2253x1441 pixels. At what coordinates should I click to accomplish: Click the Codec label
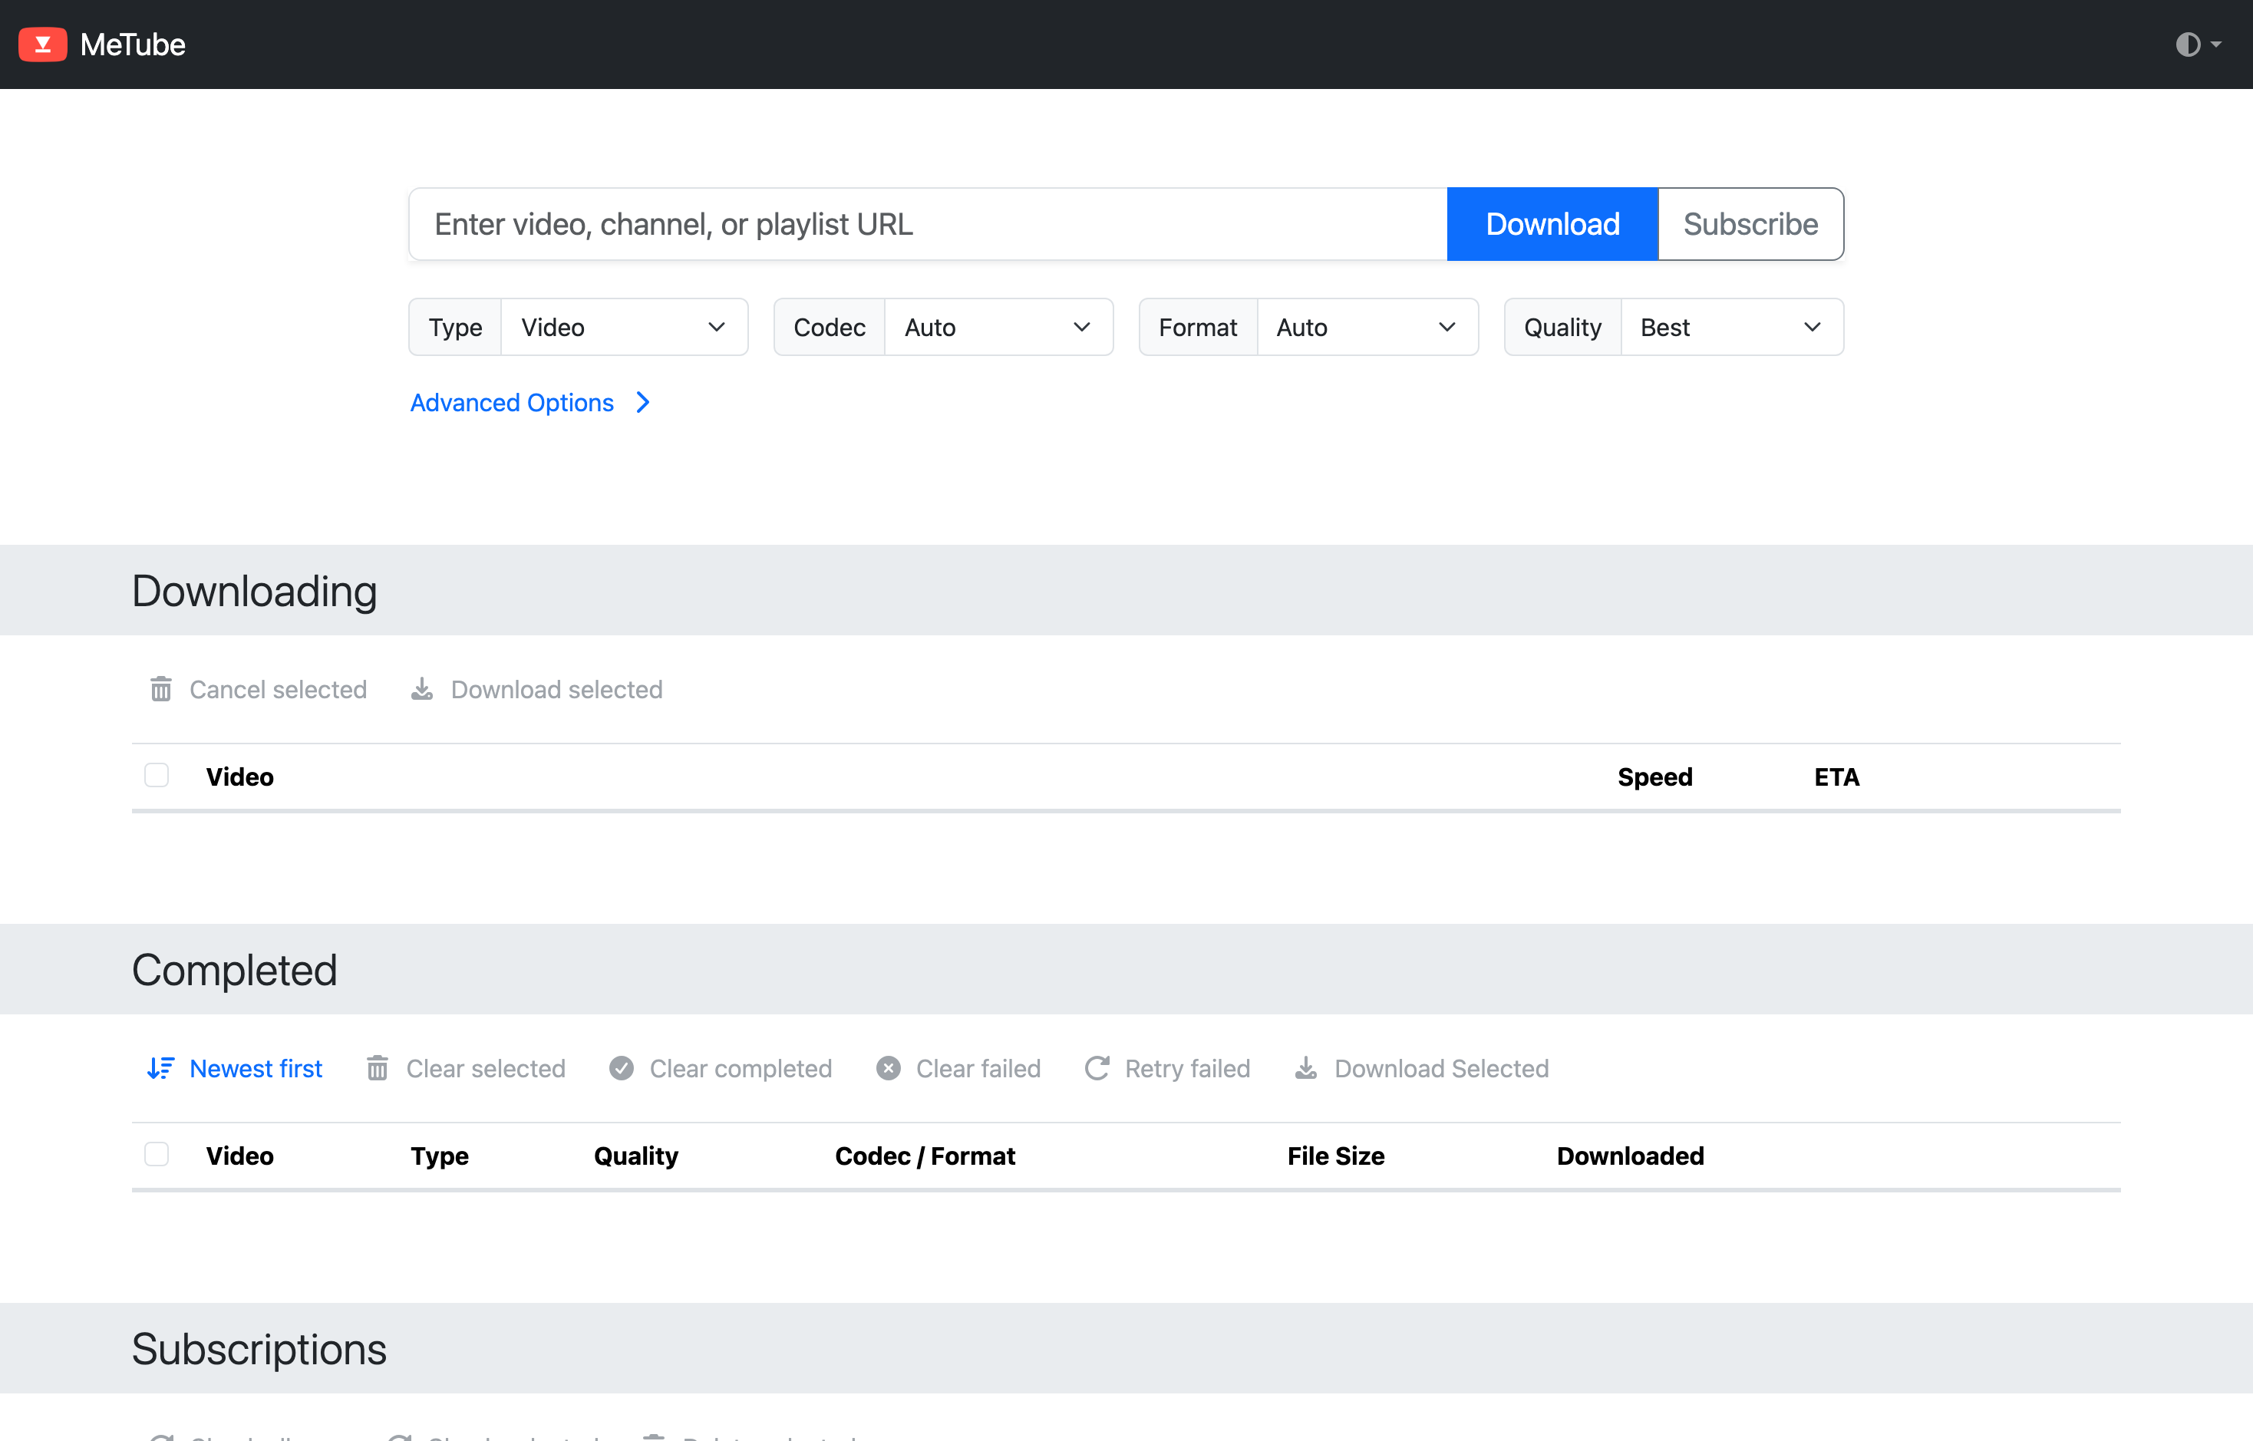(x=830, y=328)
